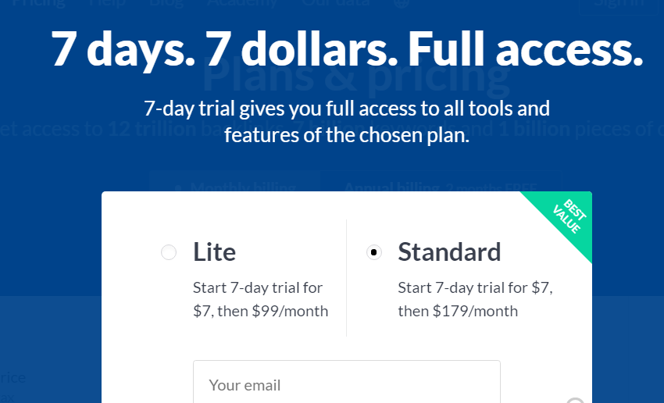This screenshot has height=403, width=664.
Task: Open the dimmed Blog nav item
Action: (x=166, y=3)
